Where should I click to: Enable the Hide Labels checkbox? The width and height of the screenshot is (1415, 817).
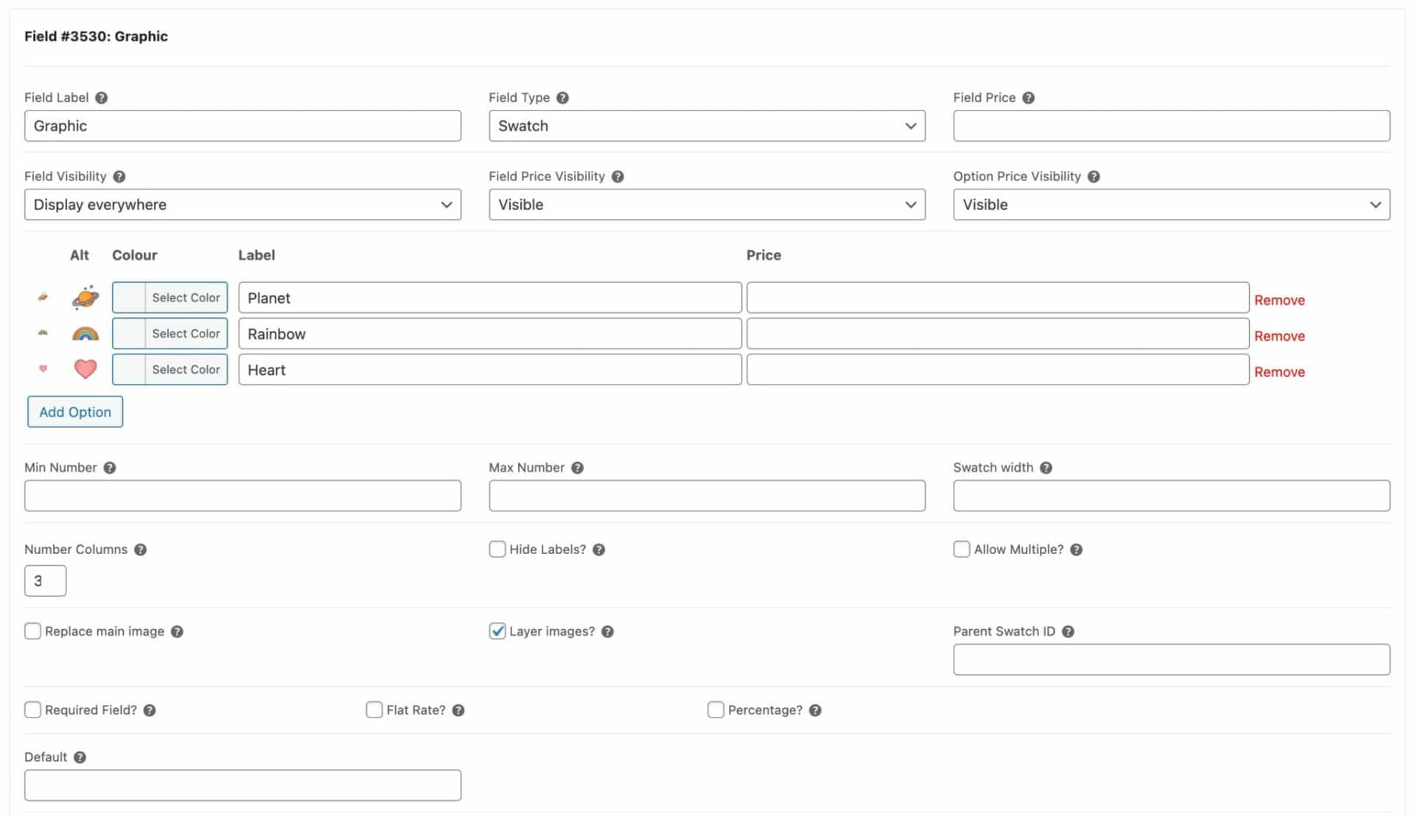tap(497, 550)
